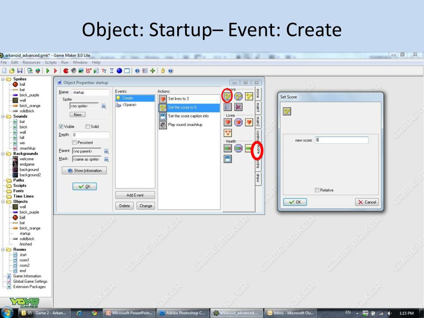
Task: Enable the Solid checkbox
Action: click(x=87, y=127)
